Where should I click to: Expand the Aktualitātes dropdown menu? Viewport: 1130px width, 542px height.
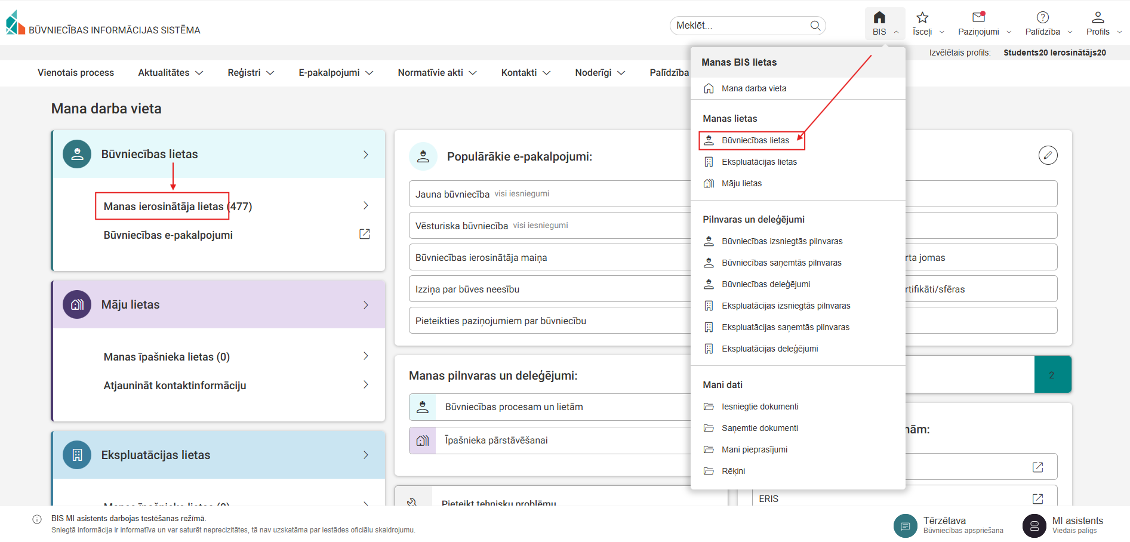pos(171,72)
